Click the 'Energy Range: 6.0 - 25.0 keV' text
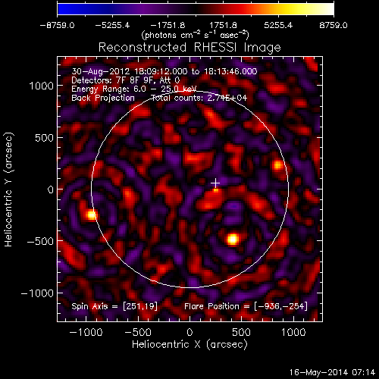This screenshot has width=379, height=379. click(x=134, y=89)
